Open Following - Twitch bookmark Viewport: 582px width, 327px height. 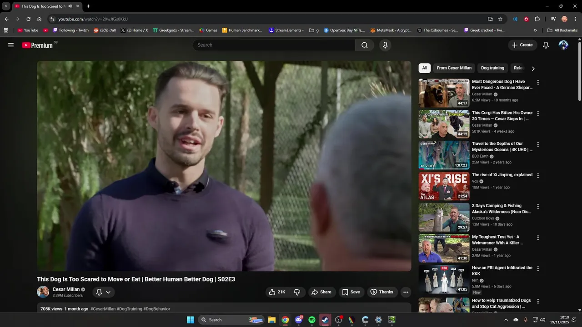tap(70, 30)
